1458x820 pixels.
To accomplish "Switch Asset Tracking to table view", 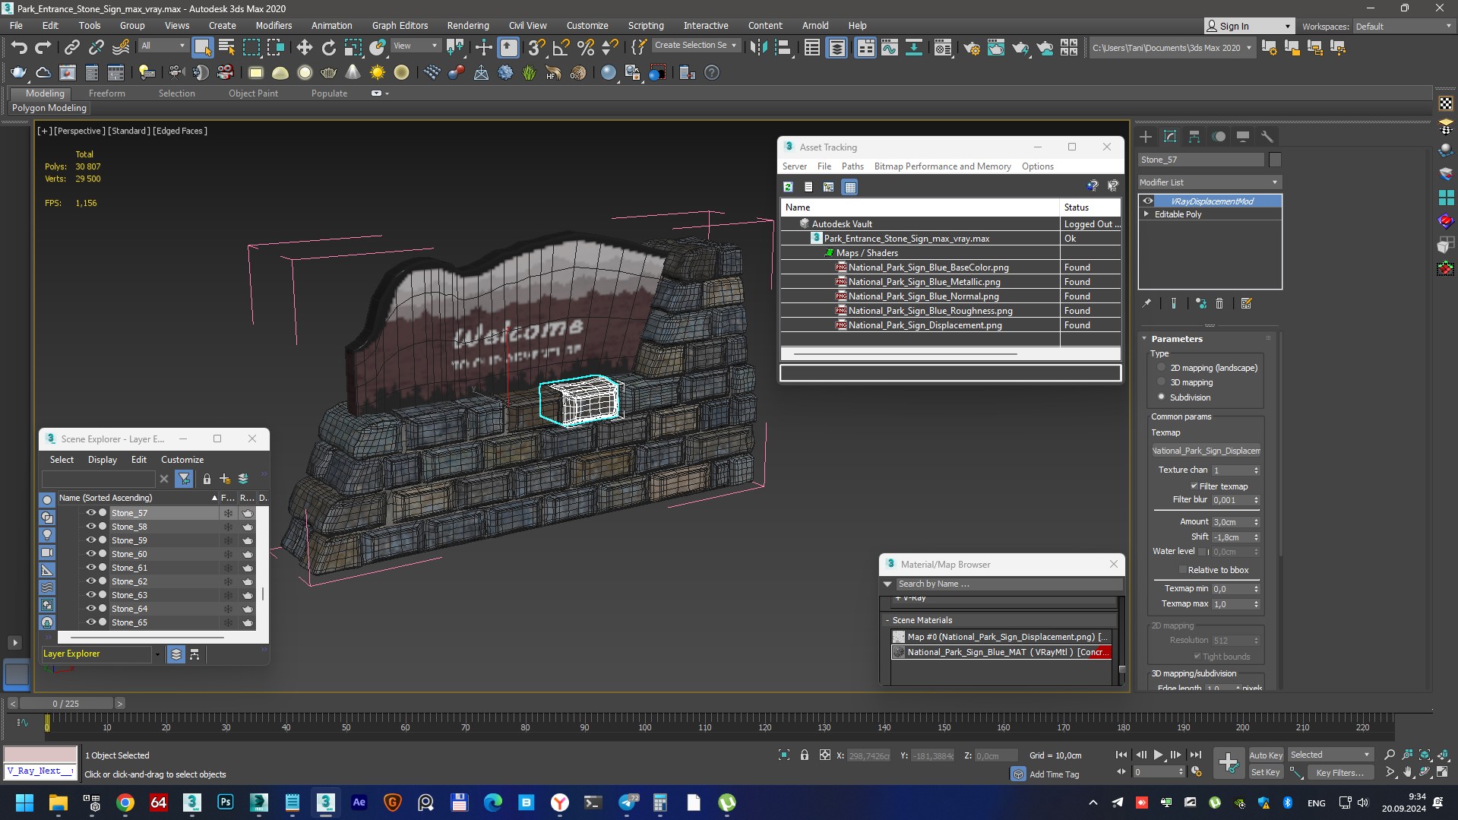I will 849,187.
